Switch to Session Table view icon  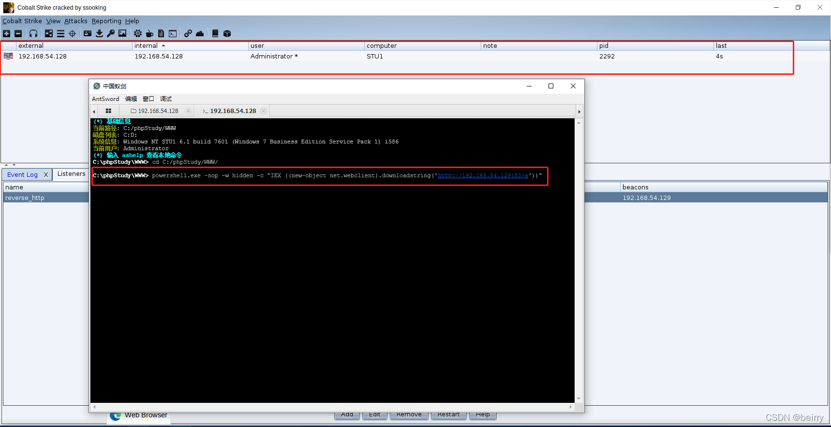coord(60,33)
